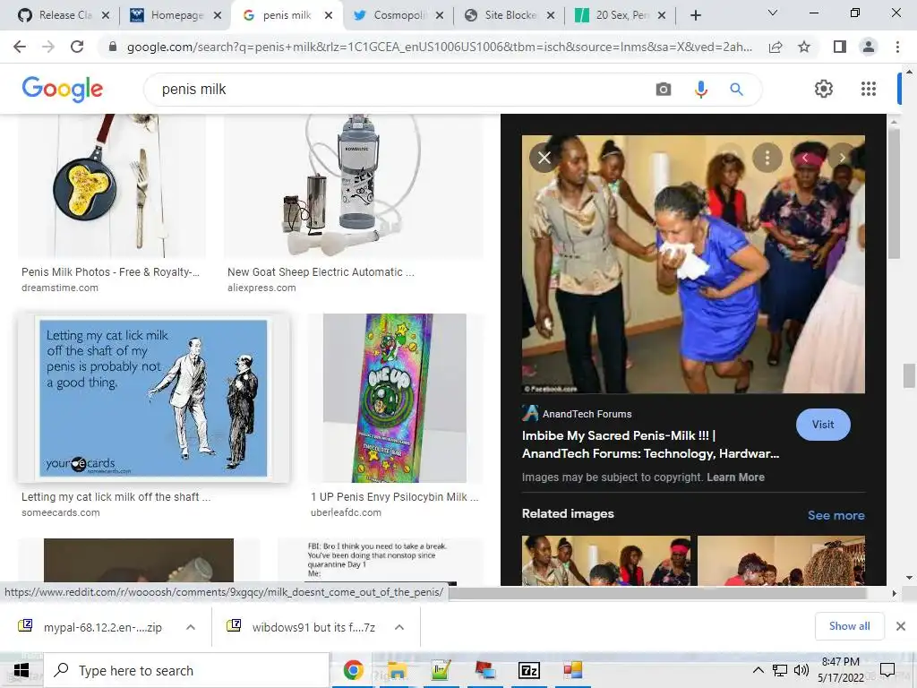Bookmark this page with the star icon
Screen dimensions: 917x688
[804, 47]
